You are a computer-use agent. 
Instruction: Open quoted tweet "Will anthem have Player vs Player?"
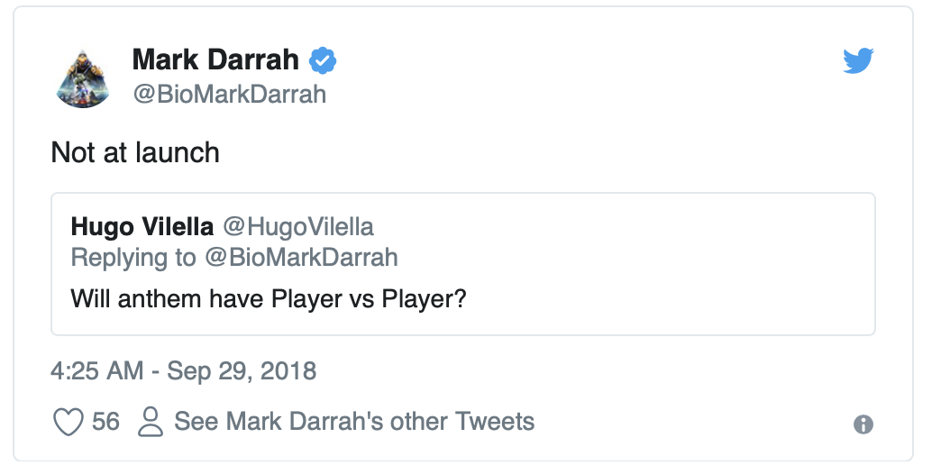click(x=268, y=297)
